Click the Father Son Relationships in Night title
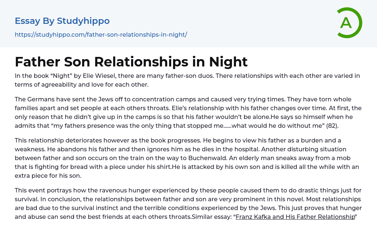This screenshot has height=242, width=377. (131, 62)
